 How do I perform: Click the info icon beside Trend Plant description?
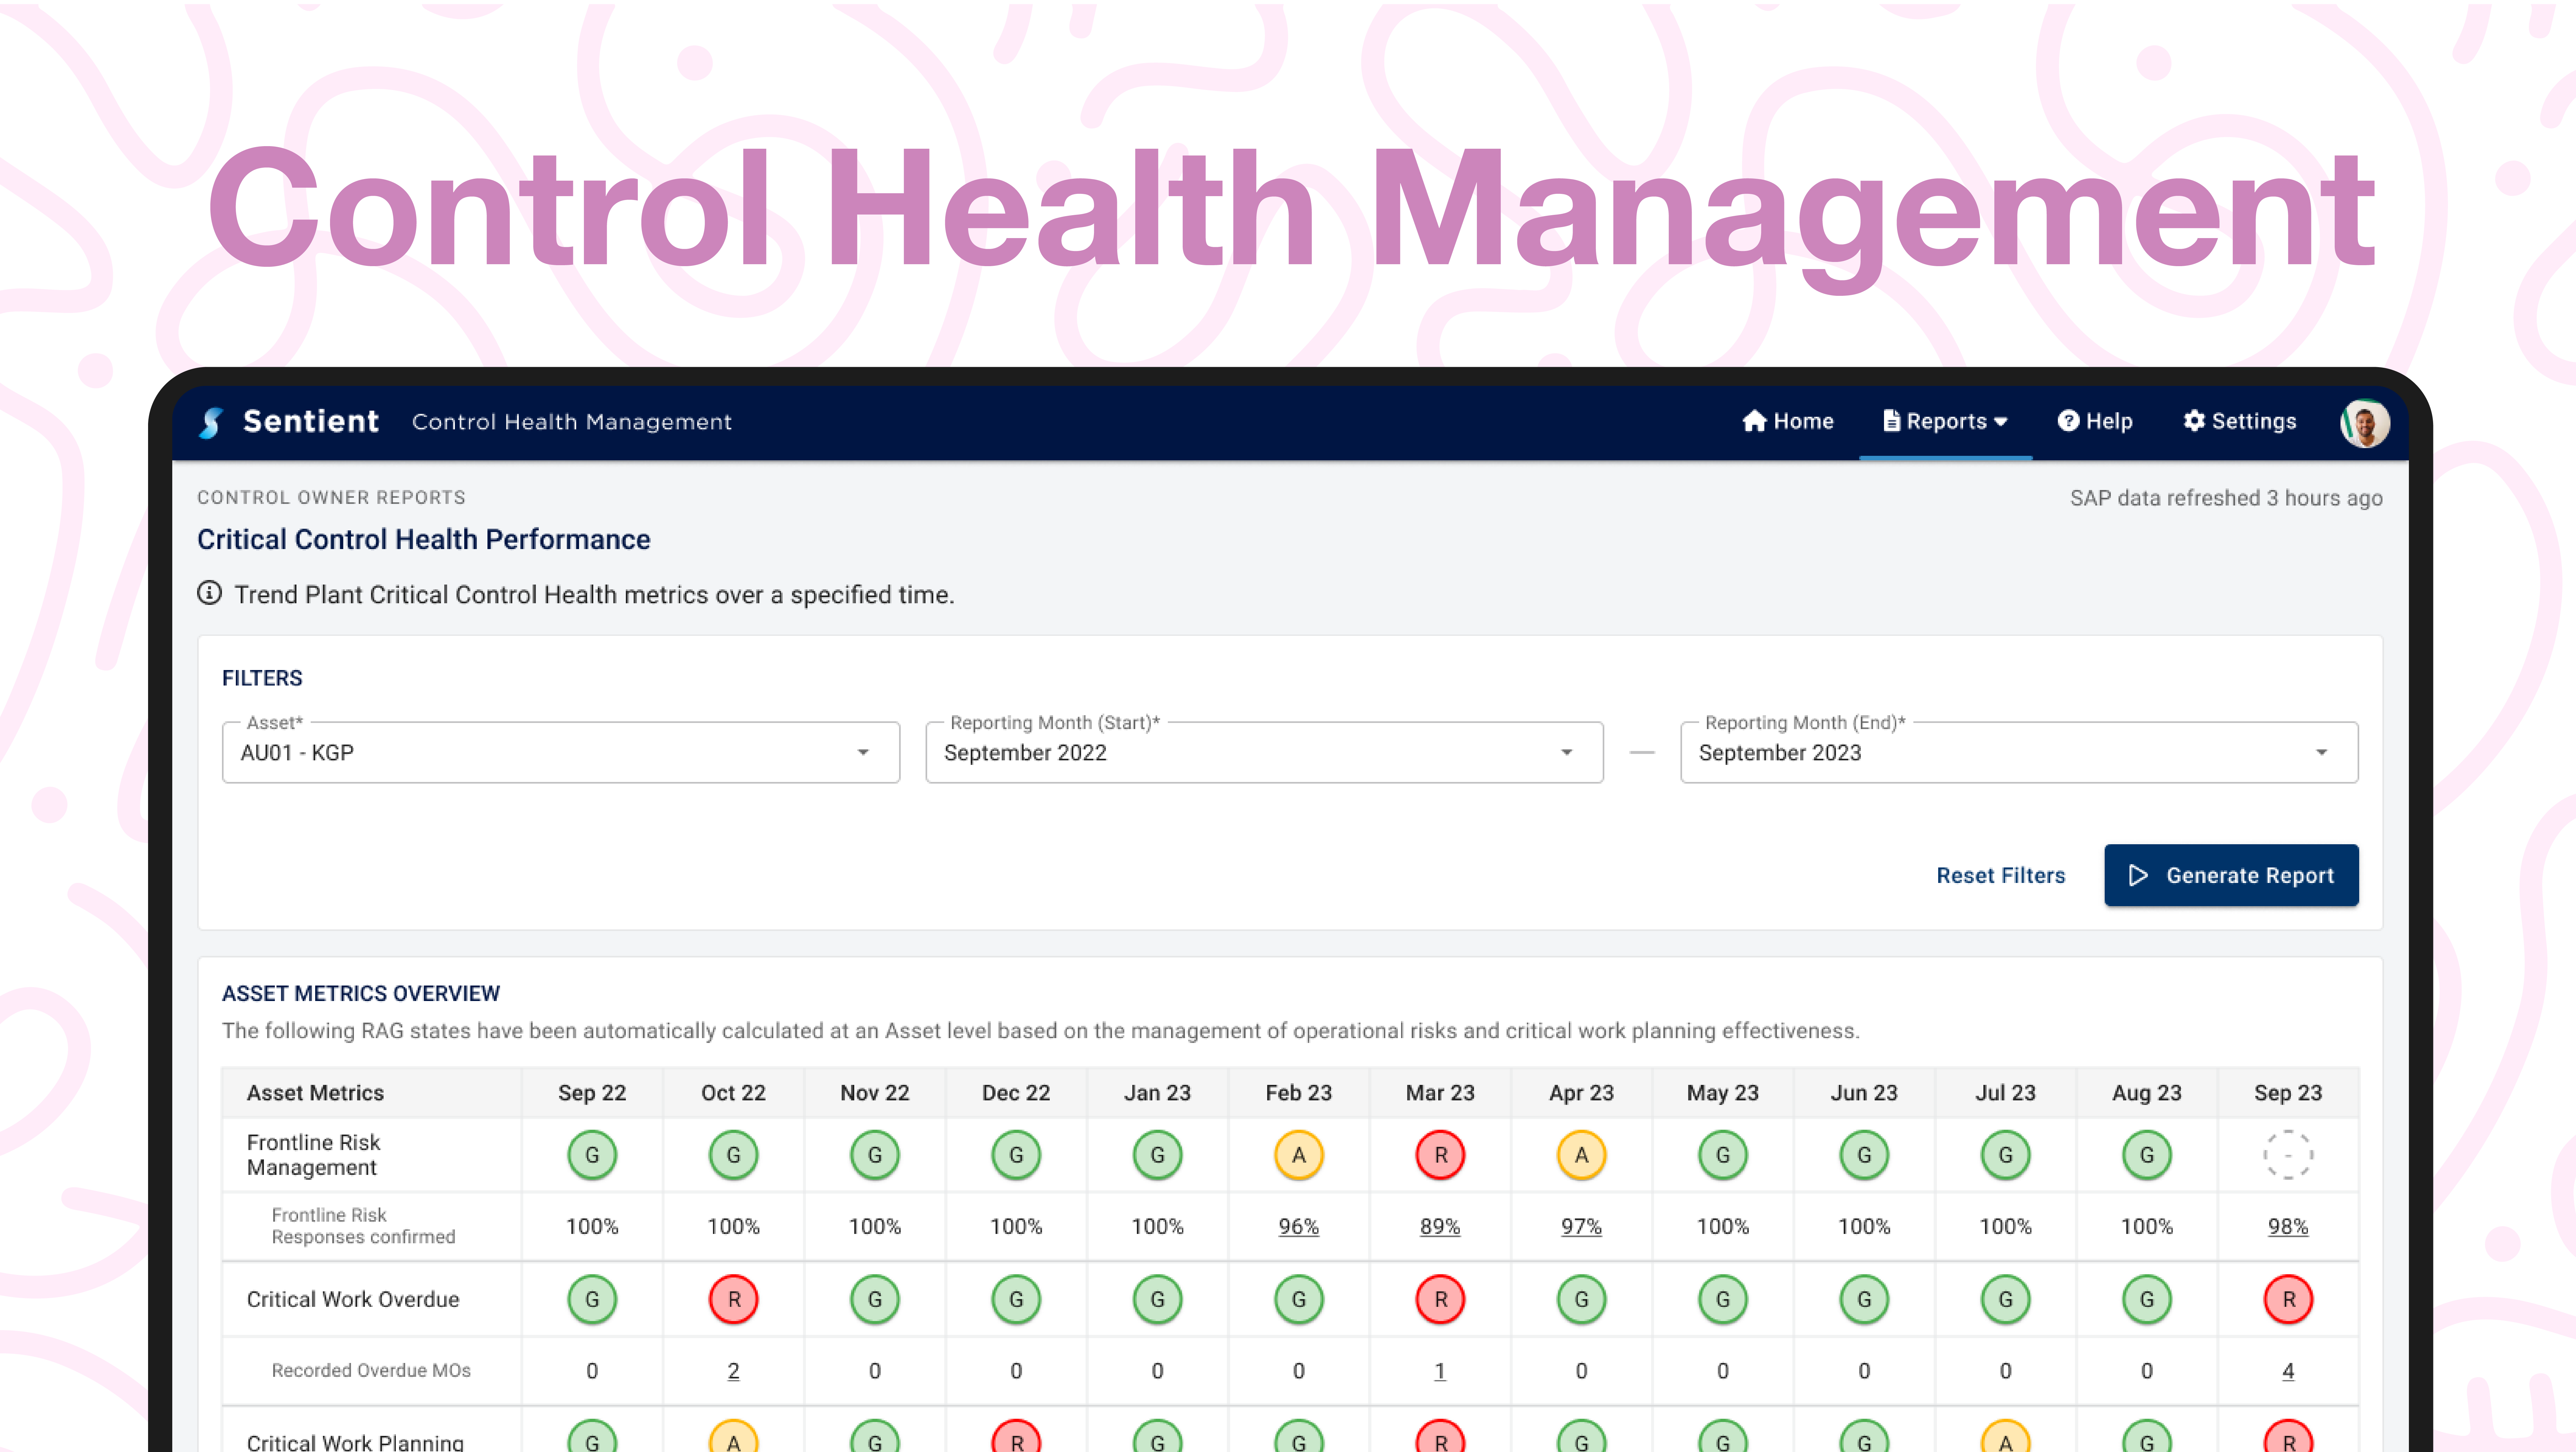[x=209, y=593]
